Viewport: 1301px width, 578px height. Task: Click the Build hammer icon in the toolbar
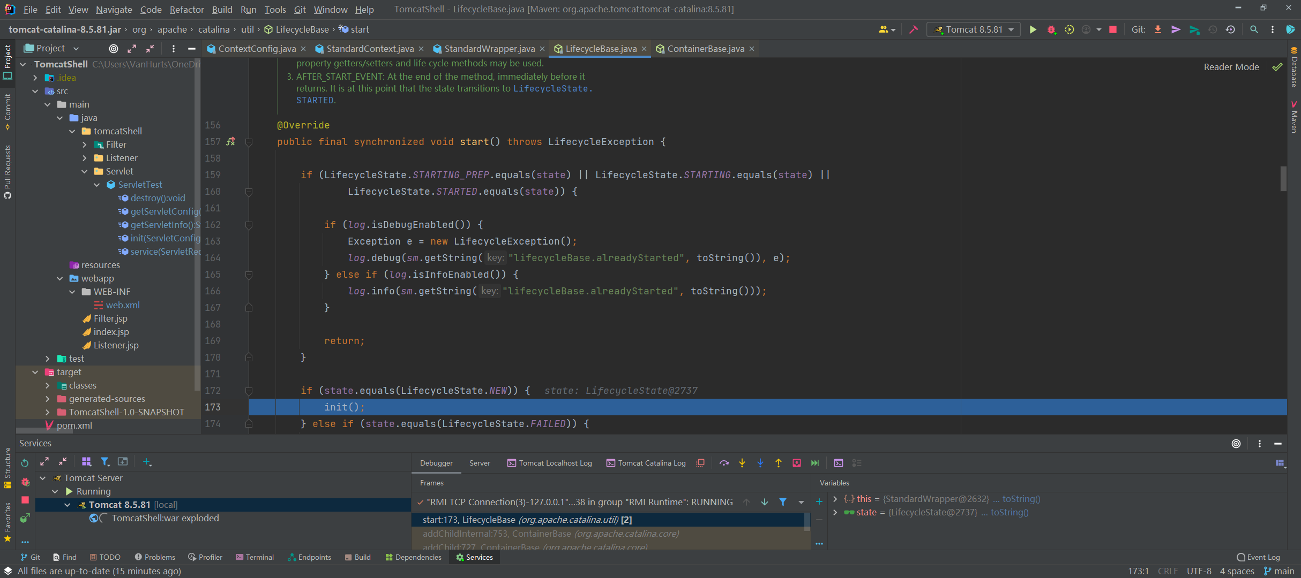click(914, 29)
